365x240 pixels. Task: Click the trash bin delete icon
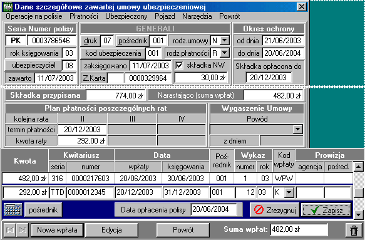[x=354, y=230]
